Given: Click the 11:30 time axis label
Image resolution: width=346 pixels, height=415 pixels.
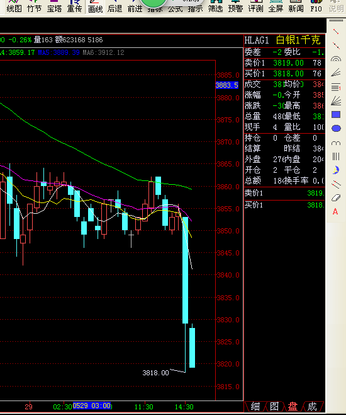Looking at the screenshot, I should (144, 407).
